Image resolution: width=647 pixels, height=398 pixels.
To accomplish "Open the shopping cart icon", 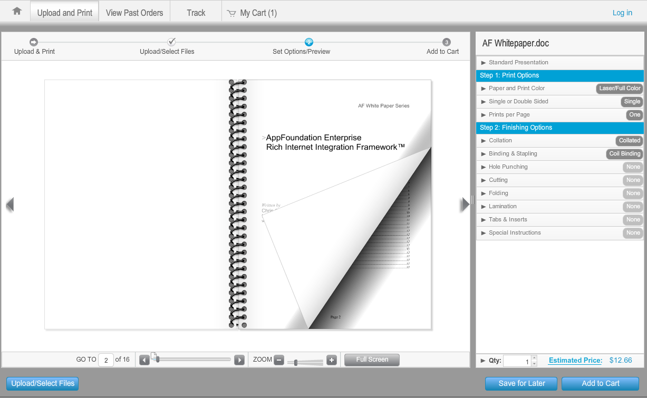I will 231,13.
